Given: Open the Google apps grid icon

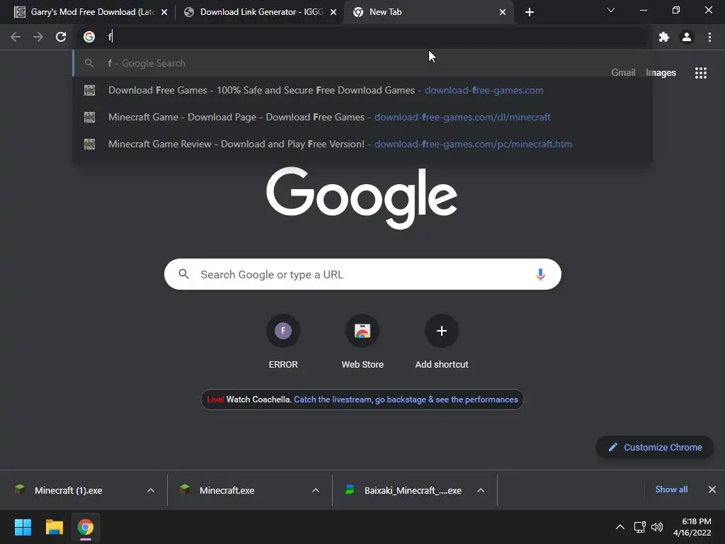Looking at the screenshot, I should pyautogui.click(x=700, y=73).
